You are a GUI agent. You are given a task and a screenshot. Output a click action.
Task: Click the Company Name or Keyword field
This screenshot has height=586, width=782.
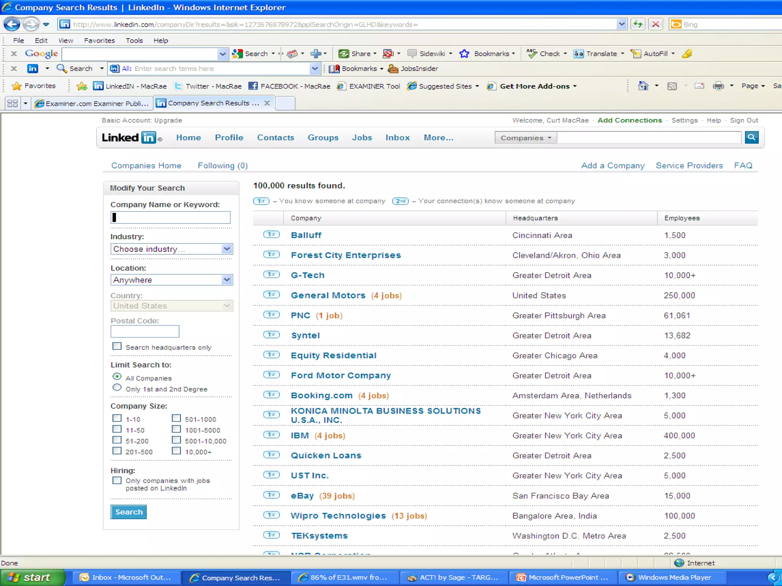pos(170,217)
